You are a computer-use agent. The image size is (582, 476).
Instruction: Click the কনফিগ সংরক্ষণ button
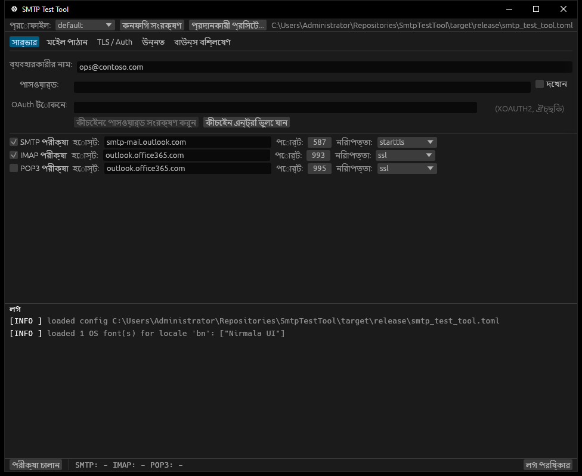click(x=152, y=25)
